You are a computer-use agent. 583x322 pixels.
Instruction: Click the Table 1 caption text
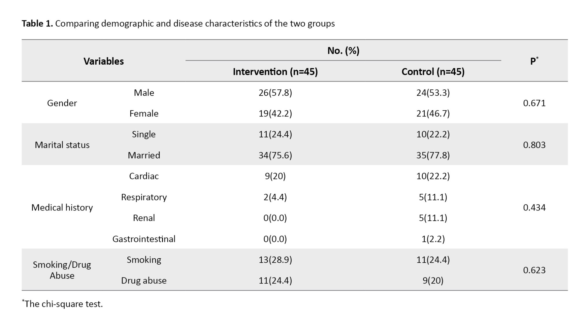[178, 24]
